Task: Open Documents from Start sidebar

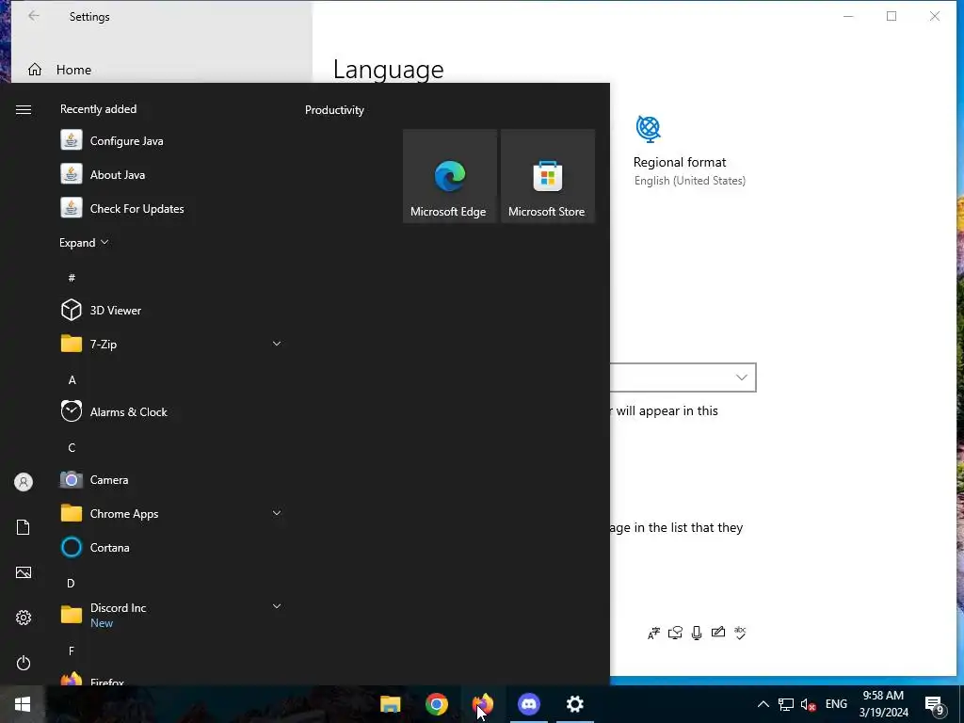Action: 24,527
